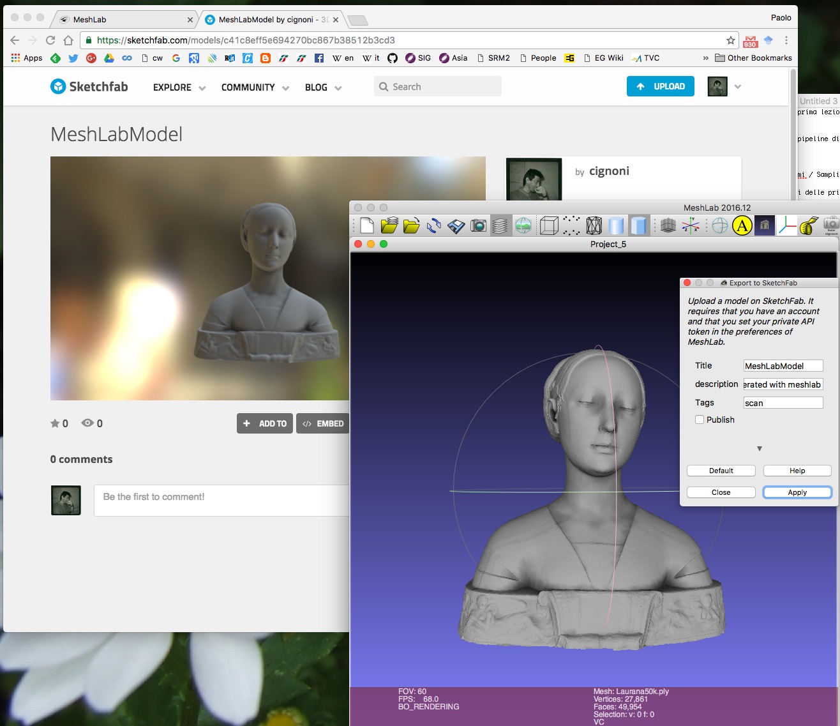Bookmark the Sketchfab page with the star

(x=730, y=40)
